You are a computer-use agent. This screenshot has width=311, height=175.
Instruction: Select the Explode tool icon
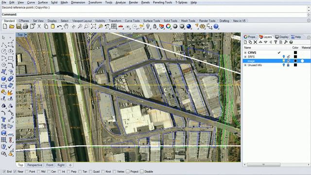point(11,92)
